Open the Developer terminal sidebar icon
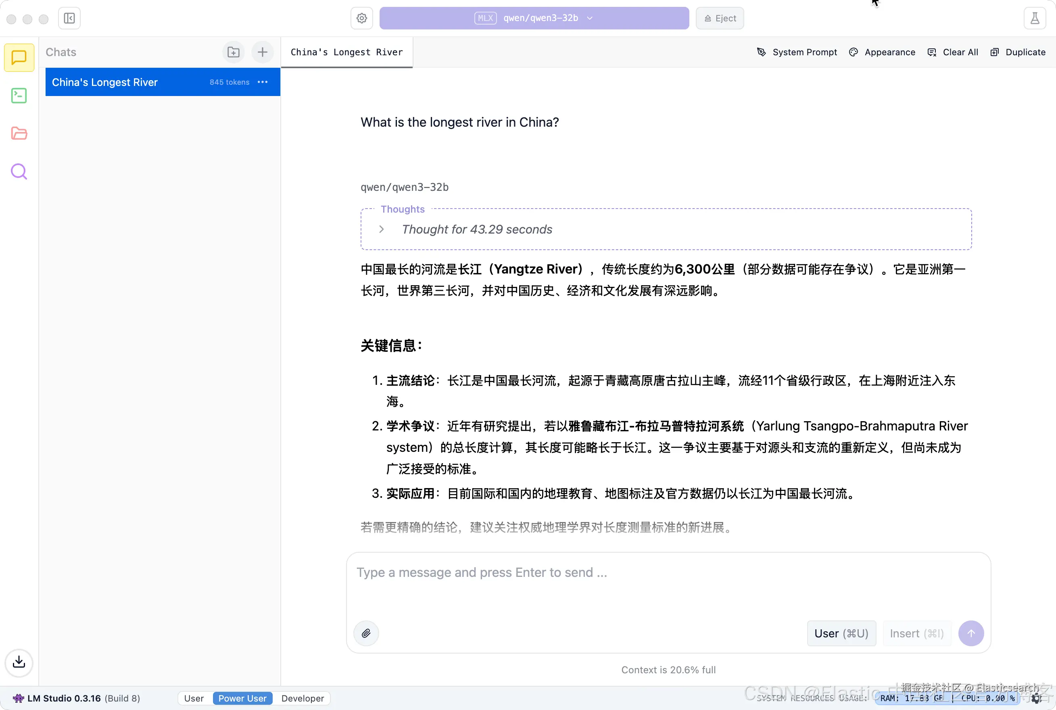 [x=19, y=96]
